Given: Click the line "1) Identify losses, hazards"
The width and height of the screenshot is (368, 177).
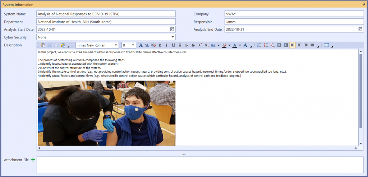Looking at the screenshot, I should coord(79,64).
